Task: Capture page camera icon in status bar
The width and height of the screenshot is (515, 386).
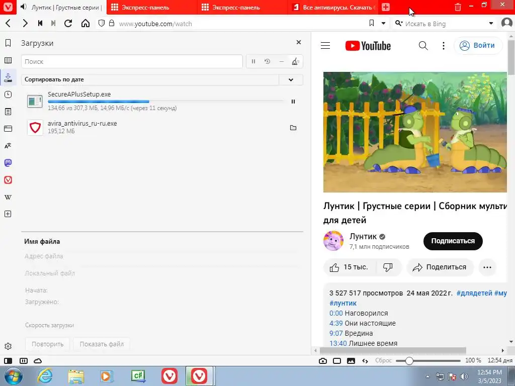Action: tap(323, 361)
